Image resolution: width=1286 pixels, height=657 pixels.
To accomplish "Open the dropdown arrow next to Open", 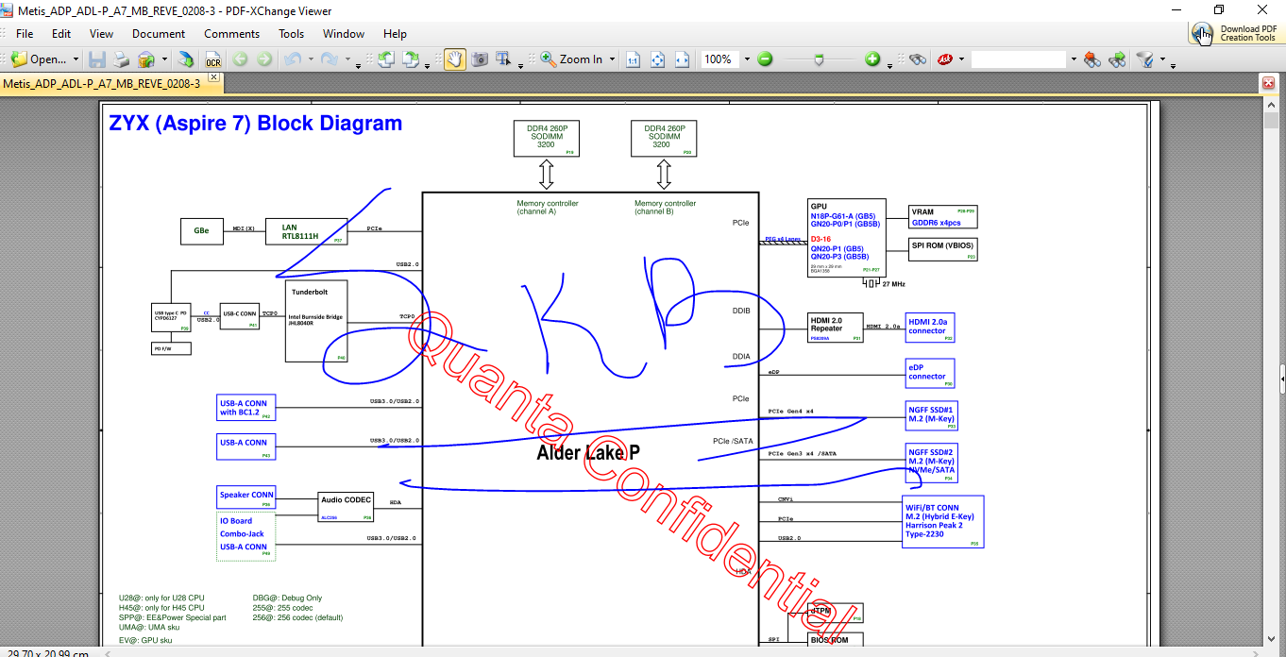I will click(x=76, y=59).
